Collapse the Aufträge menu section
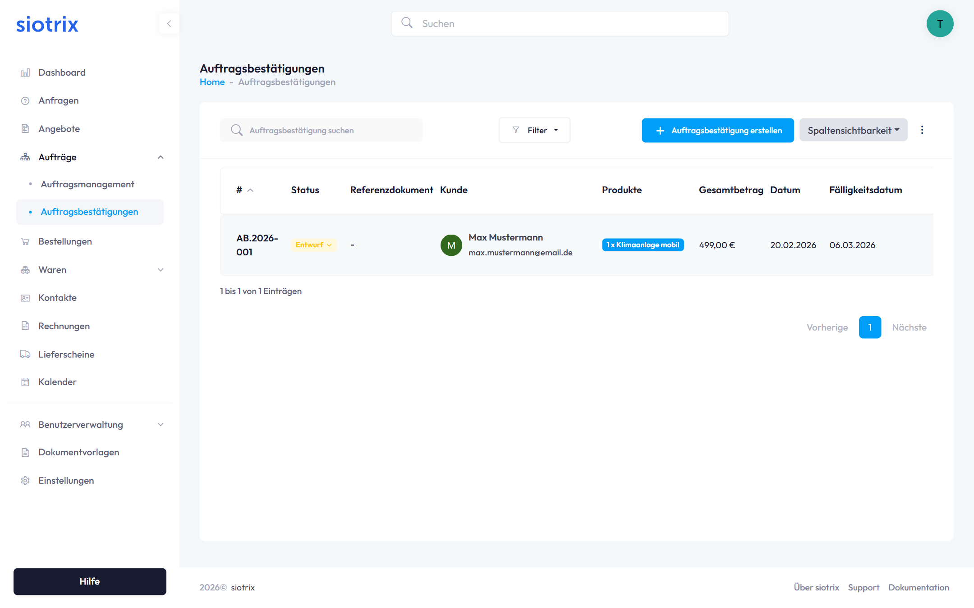Screen dimensions: 974x608 (161, 157)
